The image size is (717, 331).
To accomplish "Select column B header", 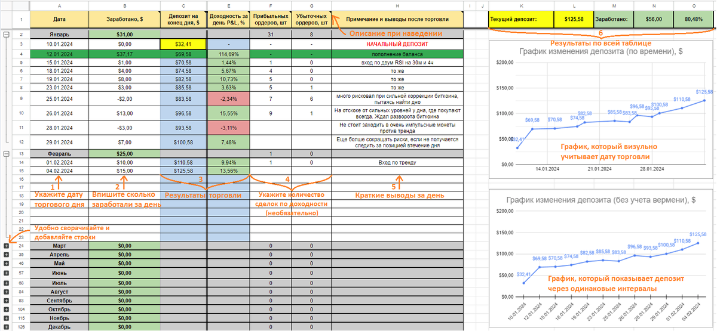I will click(124, 5).
